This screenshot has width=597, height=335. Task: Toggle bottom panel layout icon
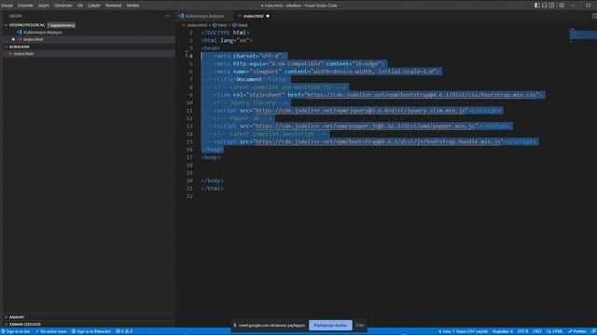tap(545, 6)
